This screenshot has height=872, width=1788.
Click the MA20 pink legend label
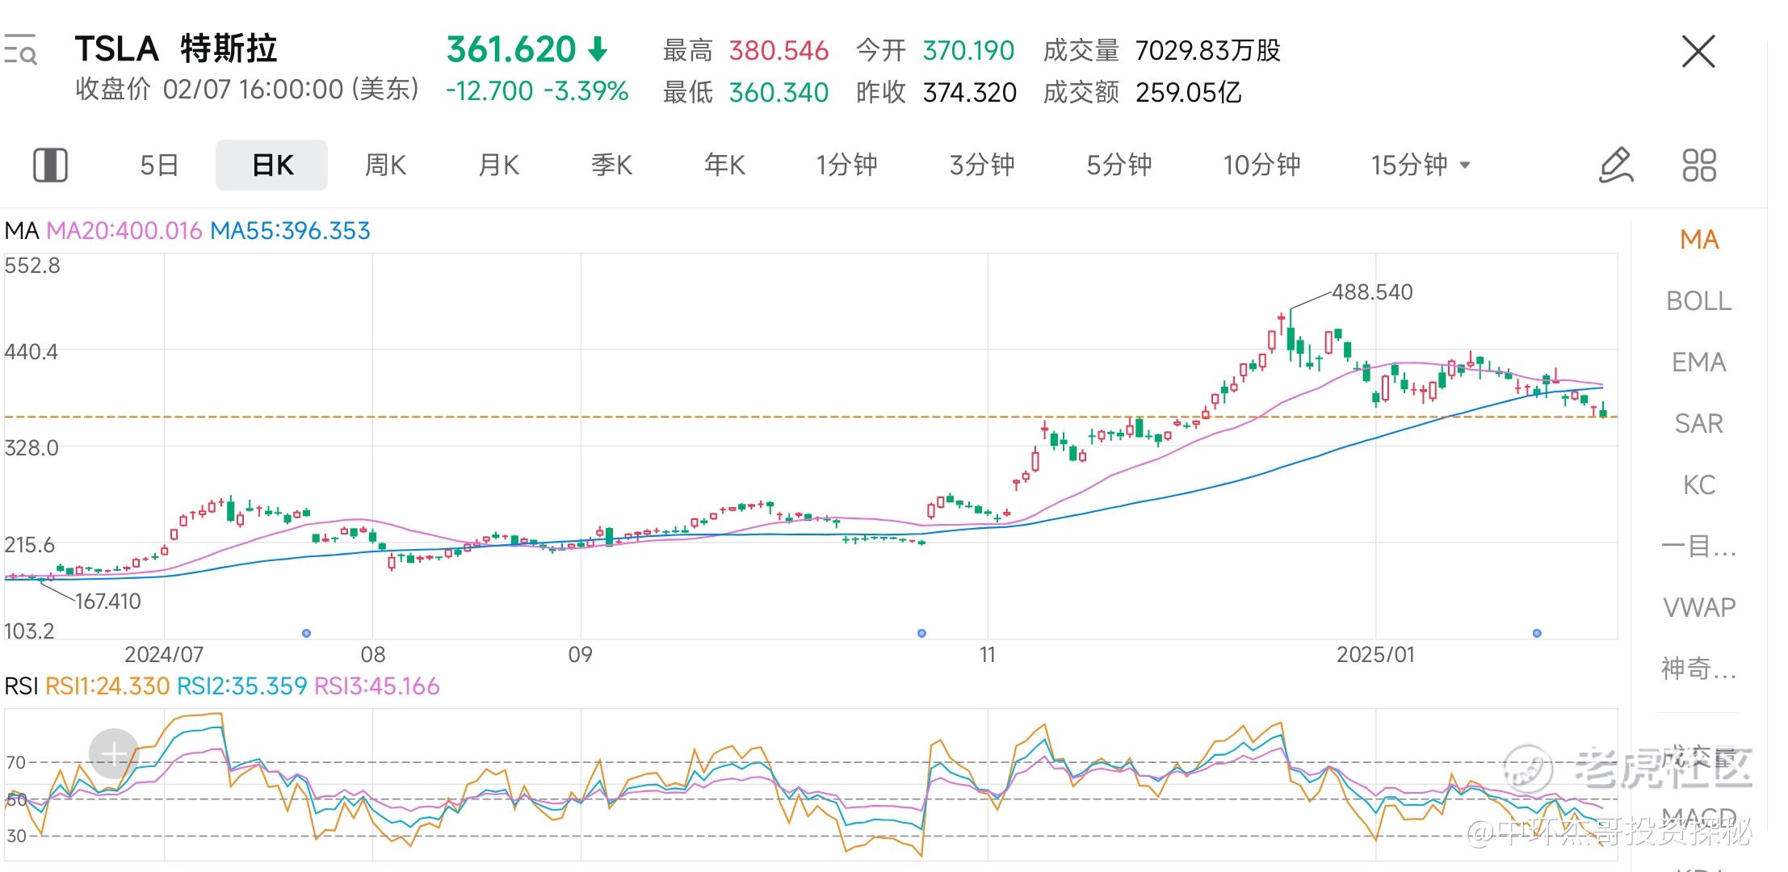click(x=124, y=231)
